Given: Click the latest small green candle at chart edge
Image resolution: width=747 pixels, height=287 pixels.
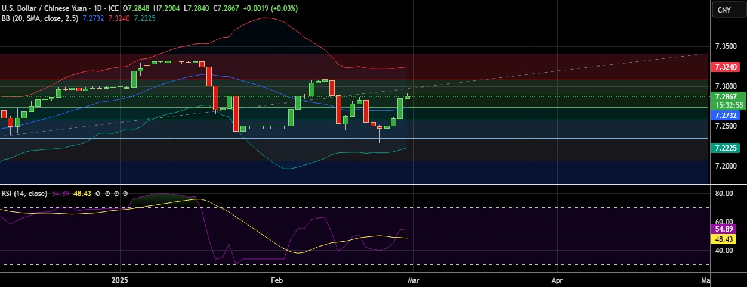Looking at the screenshot, I should pyautogui.click(x=408, y=96).
